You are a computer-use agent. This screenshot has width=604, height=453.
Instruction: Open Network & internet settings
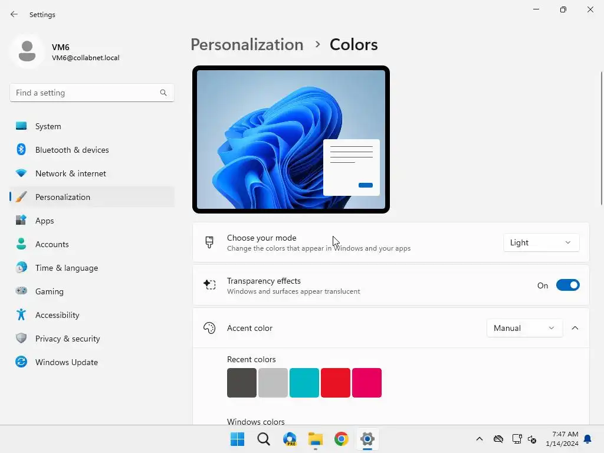tap(92, 173)
